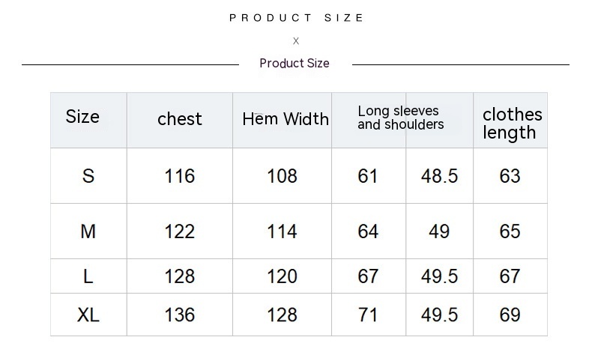Viewport: 592px width, 361px height.
Task: Click chest value 136 for size XL
Action: coord(180,315)
